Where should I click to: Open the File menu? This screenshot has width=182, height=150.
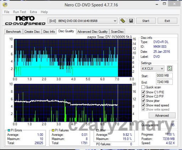7,12
